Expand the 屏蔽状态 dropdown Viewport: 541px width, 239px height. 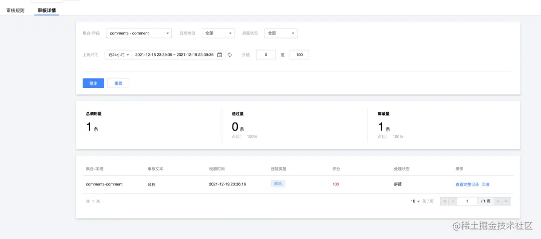pos(281,33)
